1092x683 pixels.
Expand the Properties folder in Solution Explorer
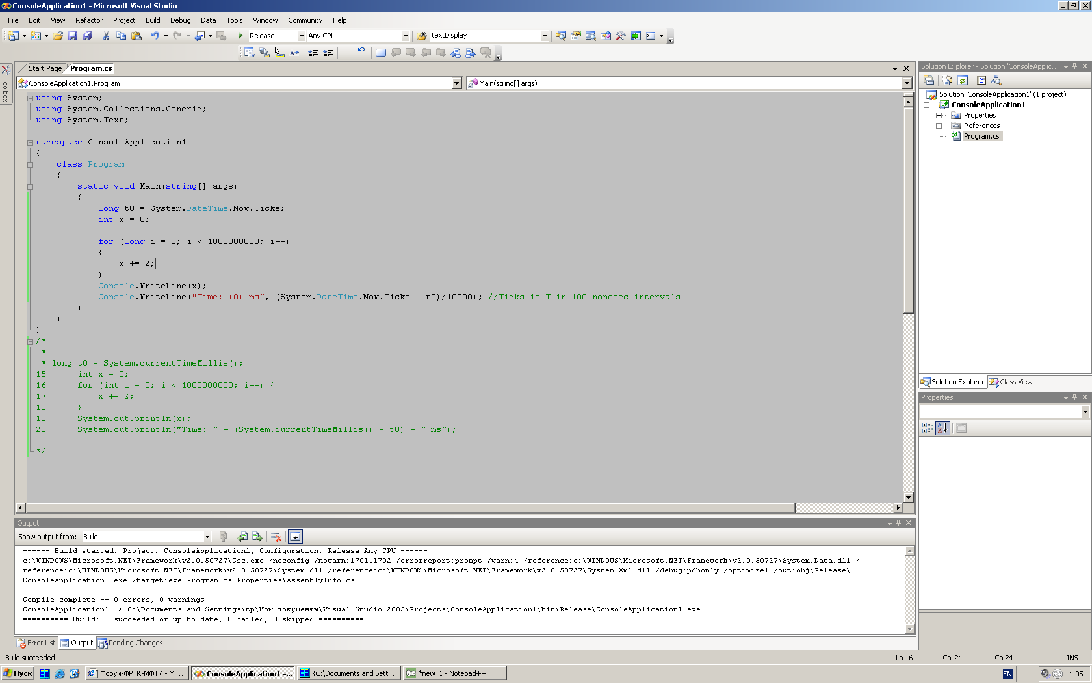pos(939,115)
